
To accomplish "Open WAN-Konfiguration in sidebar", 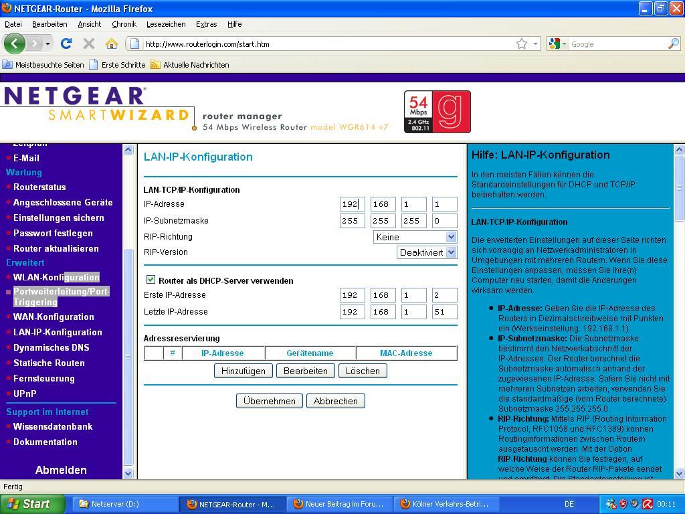I will tap(54, 317).
